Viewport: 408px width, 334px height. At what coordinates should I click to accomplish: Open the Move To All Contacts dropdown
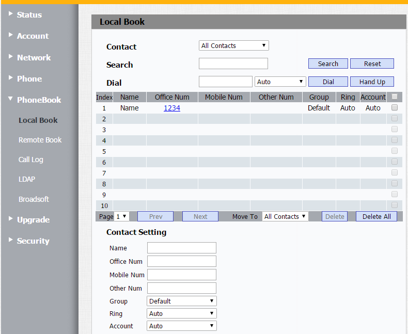tap(285, 216)
